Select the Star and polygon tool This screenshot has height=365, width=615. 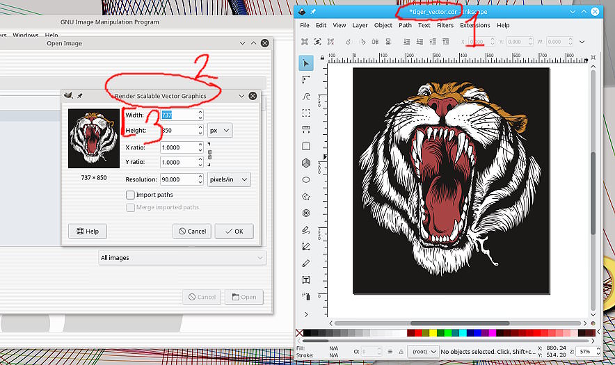306,197
